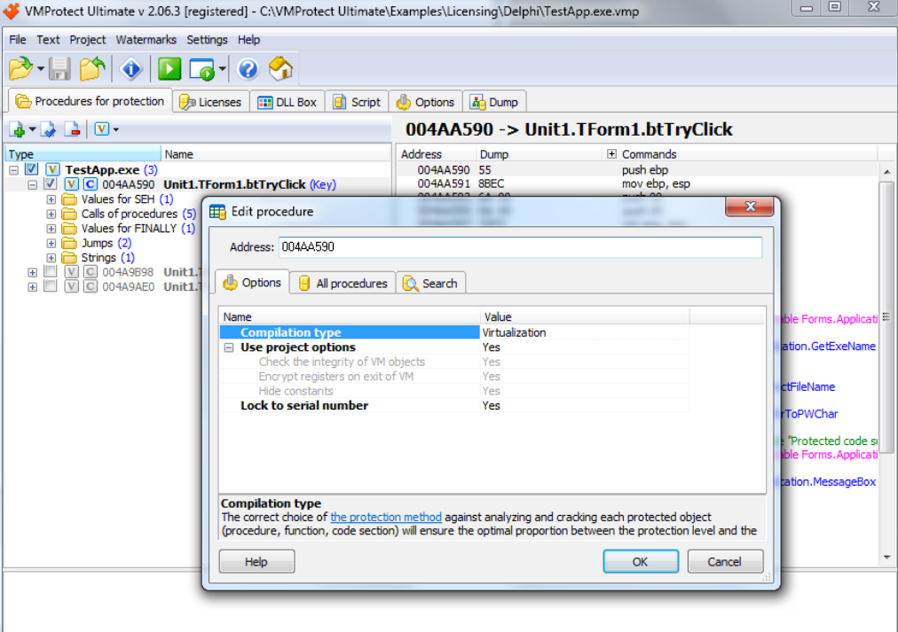Viewport: 898px width, 632px height.
Task: Click C icon of 004AA590 row
Action: tap(90, 184)
